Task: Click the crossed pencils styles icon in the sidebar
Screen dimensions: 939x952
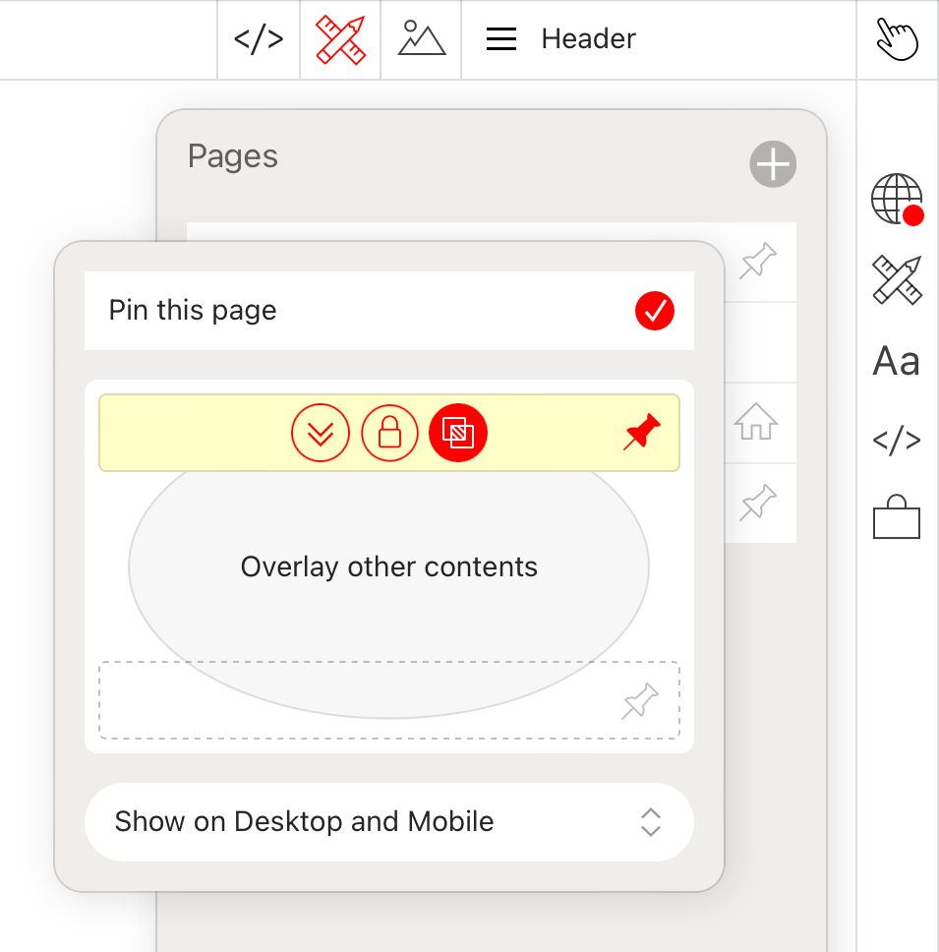Action: coord(896,279)
